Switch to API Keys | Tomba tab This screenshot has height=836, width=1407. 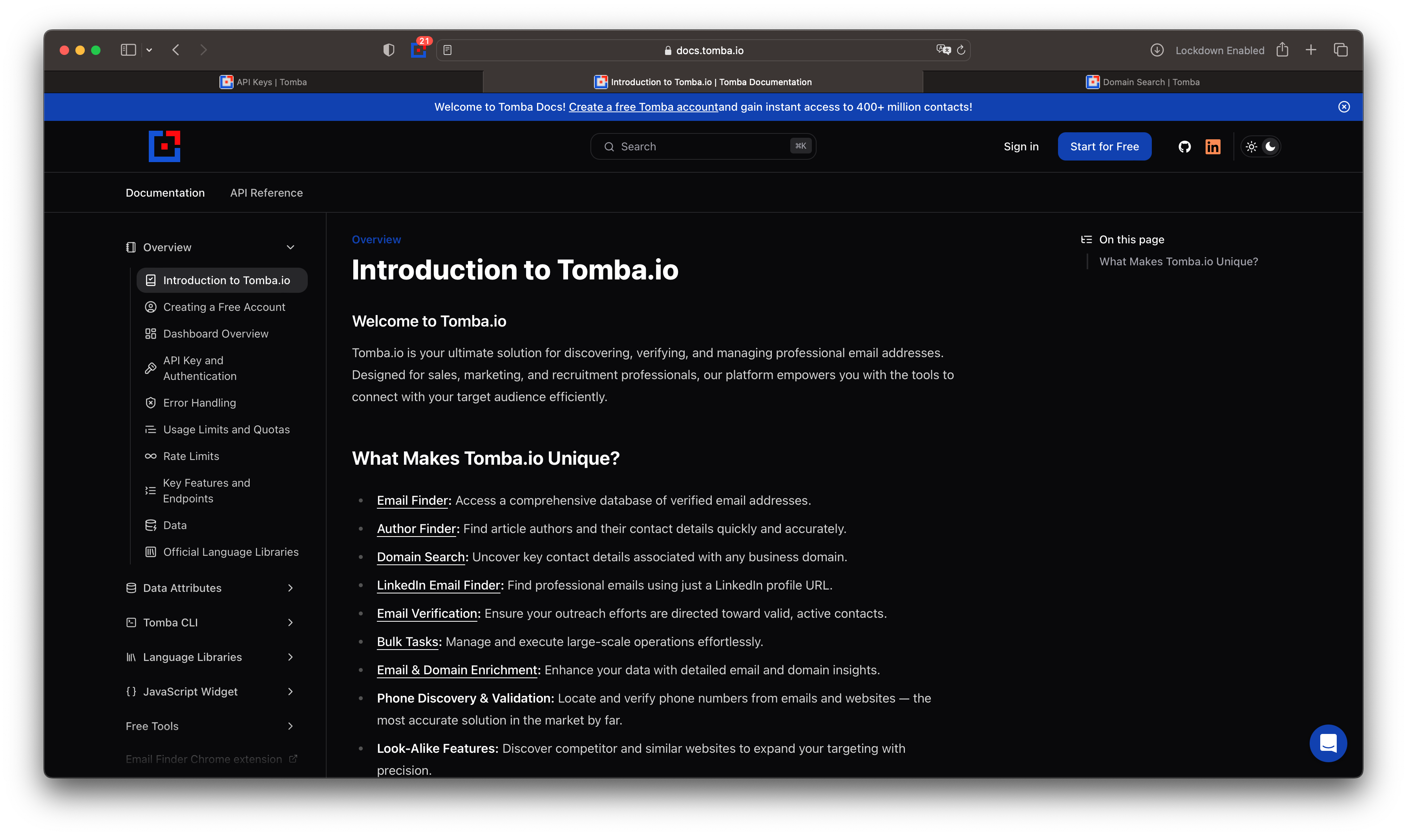(x=263, y=82)
